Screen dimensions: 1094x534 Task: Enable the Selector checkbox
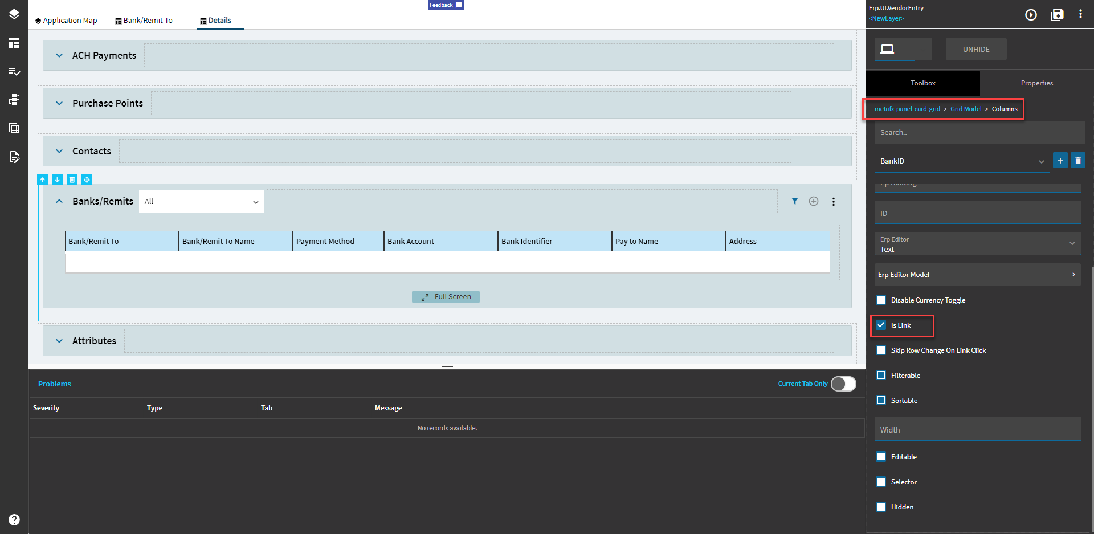[x=881, y=482]
